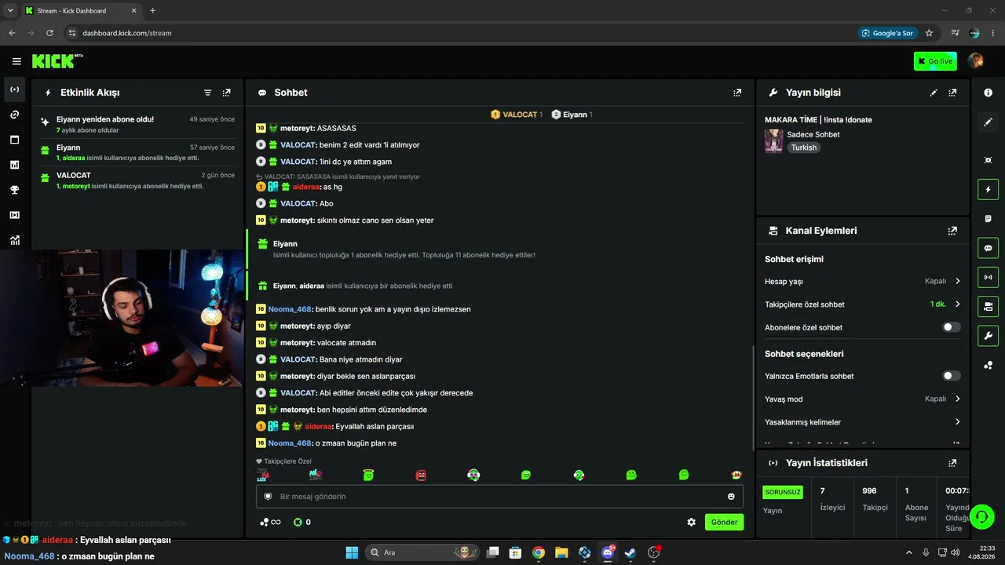Open the Kicks balance showing 0
1005x565 pixels.
point(302,522)
